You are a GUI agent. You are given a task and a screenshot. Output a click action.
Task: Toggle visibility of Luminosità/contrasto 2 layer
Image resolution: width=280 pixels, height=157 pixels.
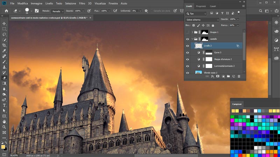188,66
